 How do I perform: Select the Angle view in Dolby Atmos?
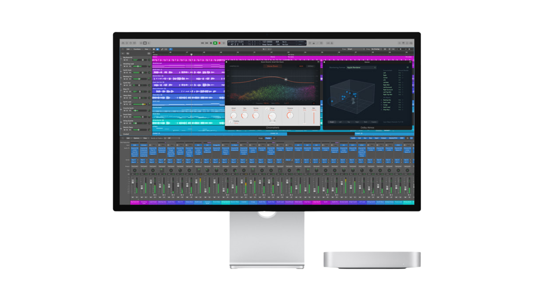point(332,122)
